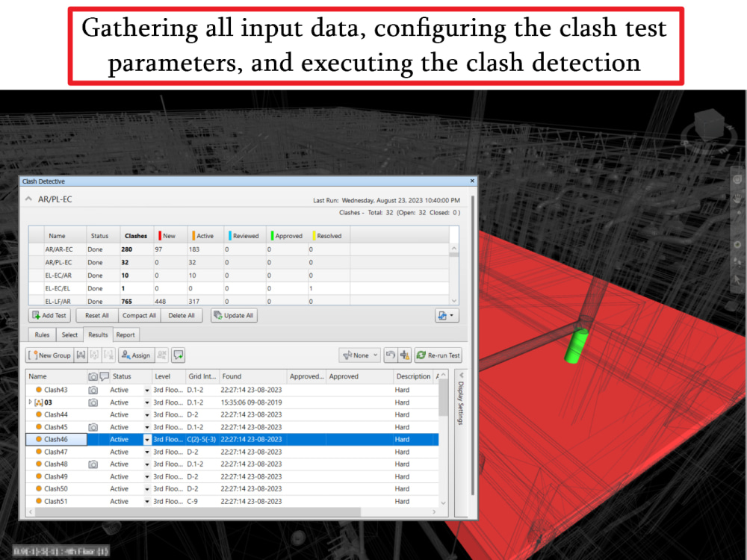Click the Compact All button
The height and width of the screenshot is (560, 747).
click(x=139, y=315)
